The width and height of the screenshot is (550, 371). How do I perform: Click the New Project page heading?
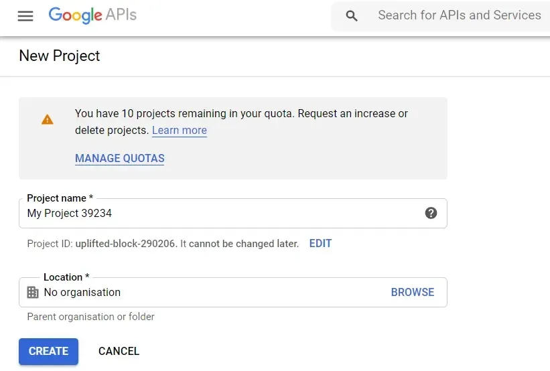pos(59,56)
